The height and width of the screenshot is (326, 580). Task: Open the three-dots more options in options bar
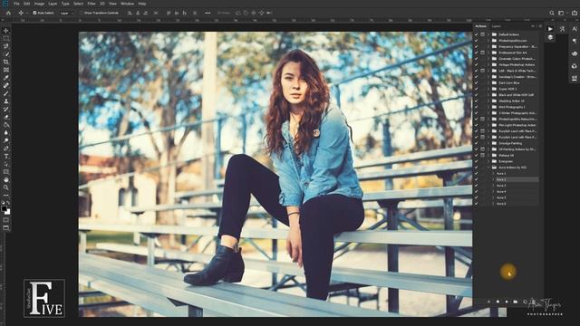click(208, 13)
